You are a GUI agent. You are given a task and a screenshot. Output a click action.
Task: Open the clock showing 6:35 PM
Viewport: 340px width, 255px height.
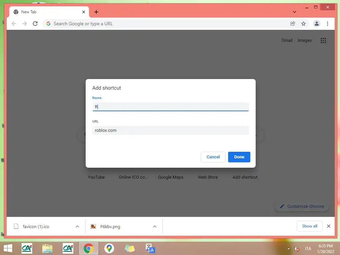coord(325,249)
